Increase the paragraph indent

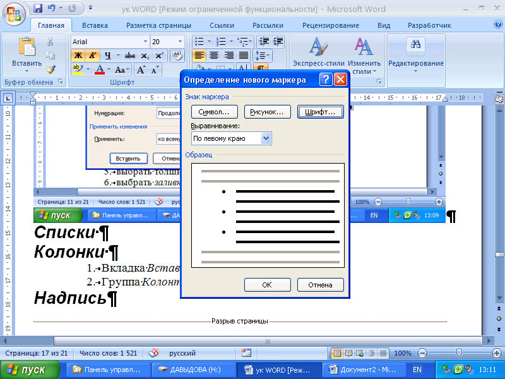[278, 42]
